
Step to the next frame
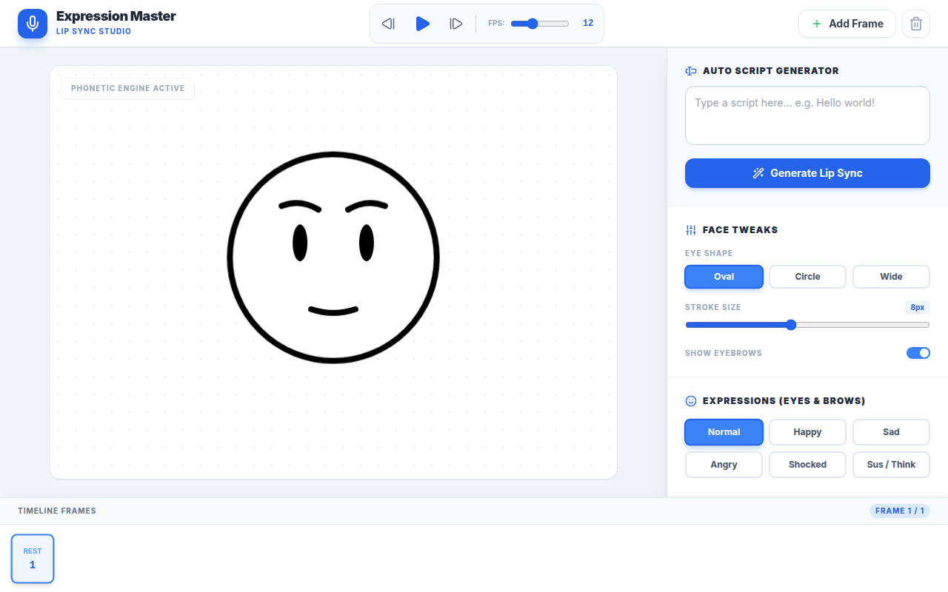(456, 24)
